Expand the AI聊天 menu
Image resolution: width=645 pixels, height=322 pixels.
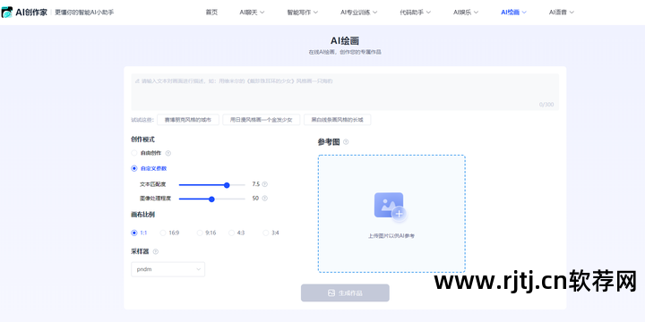[x=252, y=13]
